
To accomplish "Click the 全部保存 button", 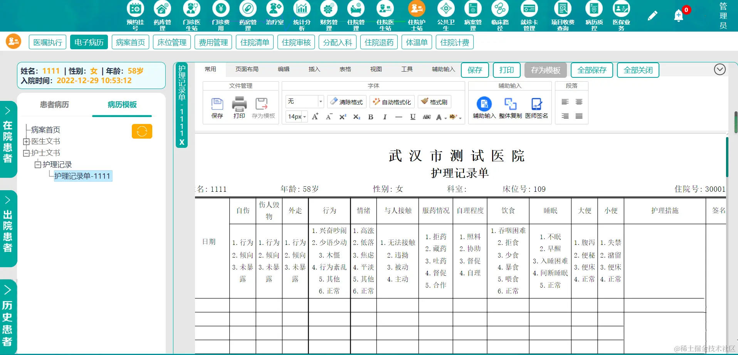I will [592, 70].
